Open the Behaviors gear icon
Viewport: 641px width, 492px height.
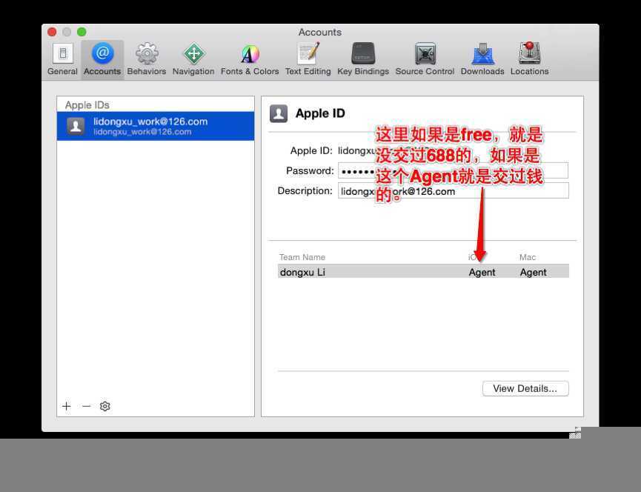[x=146, y=59]
